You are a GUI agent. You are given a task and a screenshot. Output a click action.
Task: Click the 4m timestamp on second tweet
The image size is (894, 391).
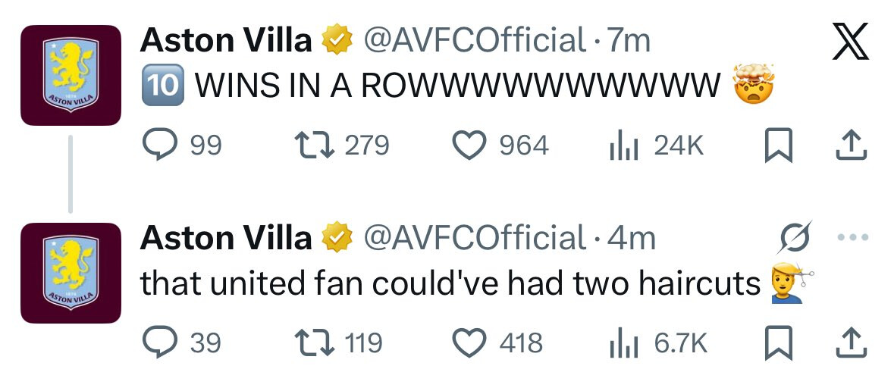click(x=632, y=239)
